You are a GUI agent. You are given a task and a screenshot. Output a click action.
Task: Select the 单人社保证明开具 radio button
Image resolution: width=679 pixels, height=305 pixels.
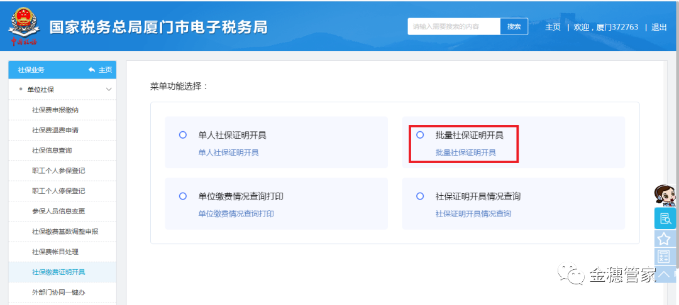point(183,135)
